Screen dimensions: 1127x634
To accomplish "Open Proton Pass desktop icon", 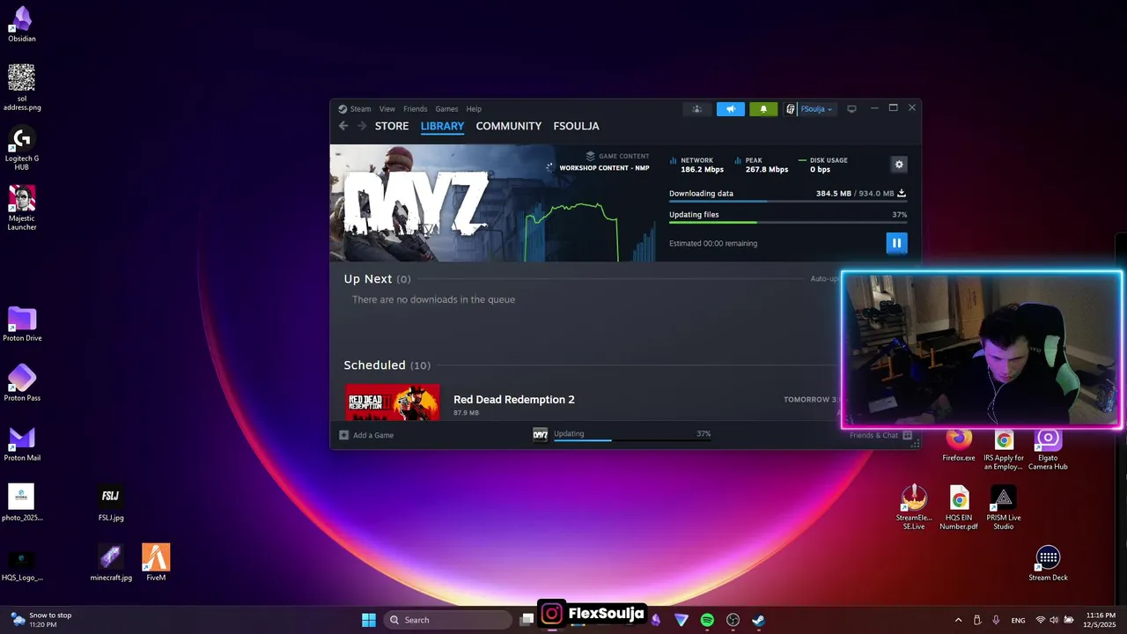I will (22, 383).
